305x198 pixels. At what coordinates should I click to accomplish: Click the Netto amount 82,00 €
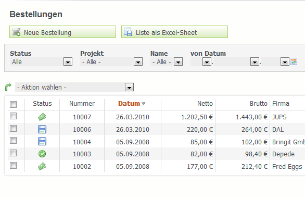pos(202,154)
